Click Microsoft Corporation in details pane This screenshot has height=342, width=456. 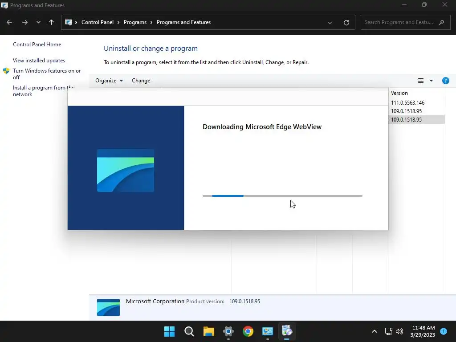[x=155, y=301]
